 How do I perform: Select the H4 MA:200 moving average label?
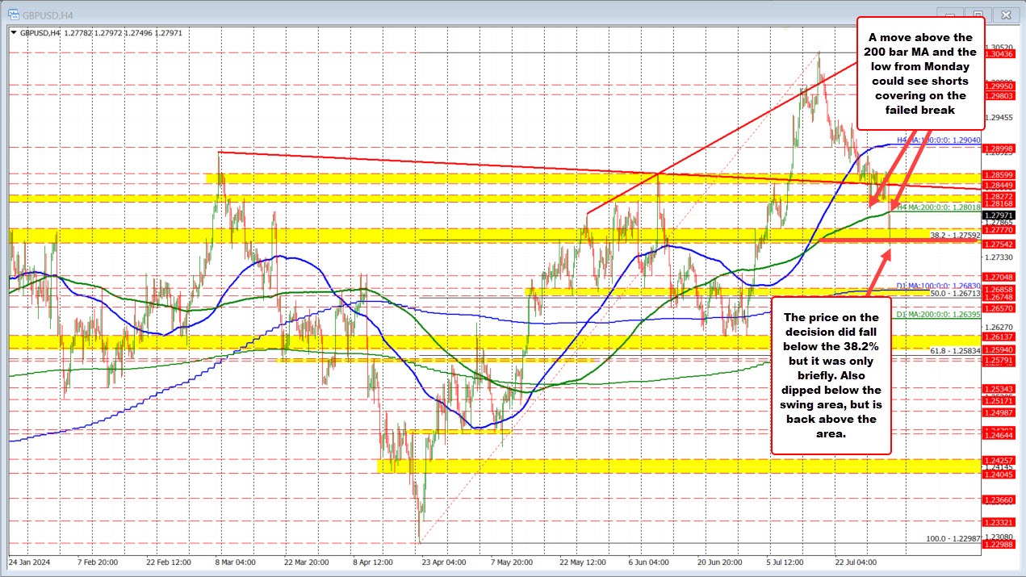[940, 207]
